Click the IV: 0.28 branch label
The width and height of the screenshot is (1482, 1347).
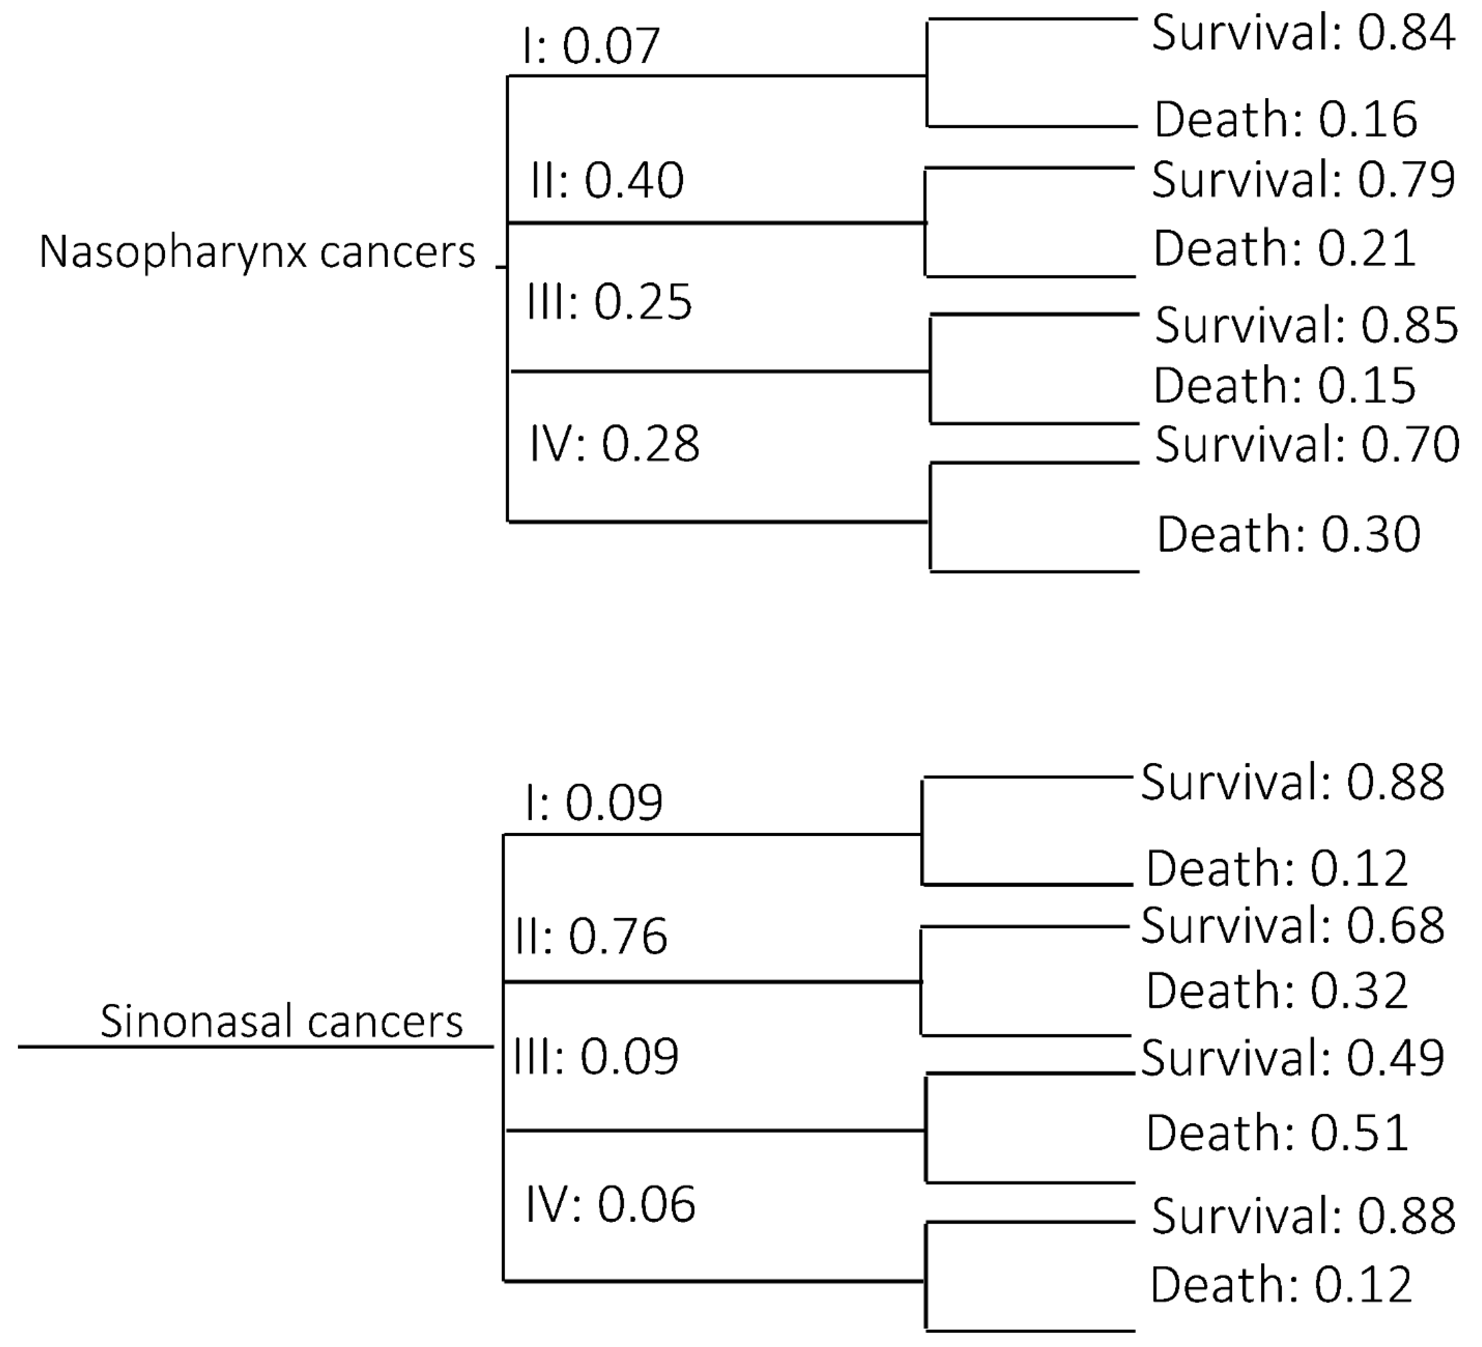pos(614,444)
